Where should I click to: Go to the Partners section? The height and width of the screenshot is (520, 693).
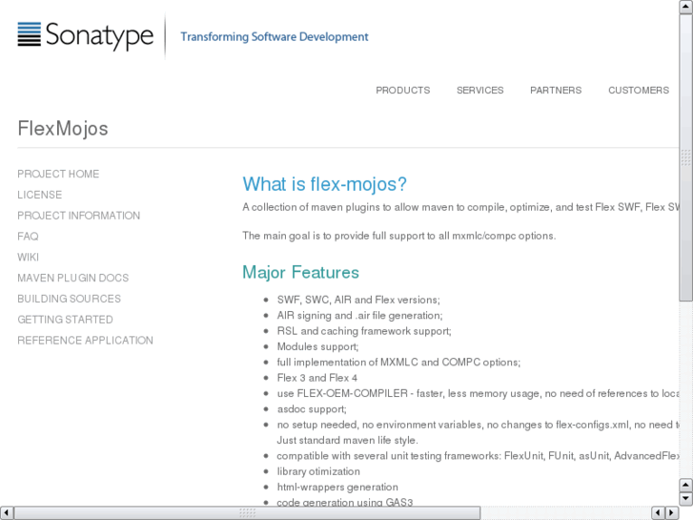click(556, 91)
